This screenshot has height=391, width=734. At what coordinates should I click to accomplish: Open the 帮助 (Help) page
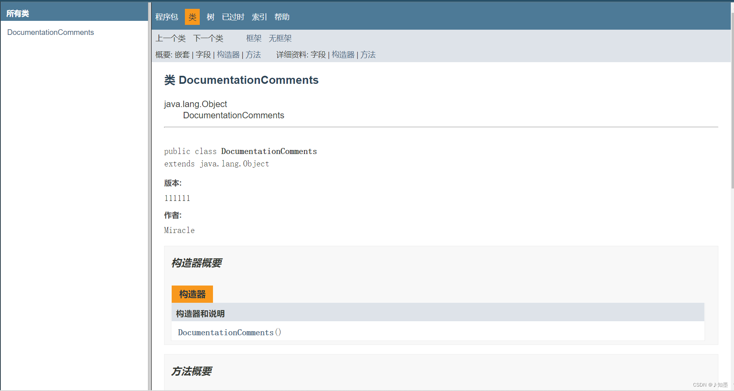point(282,16)
